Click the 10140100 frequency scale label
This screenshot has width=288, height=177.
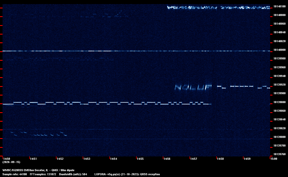click(x=280, y=6)
